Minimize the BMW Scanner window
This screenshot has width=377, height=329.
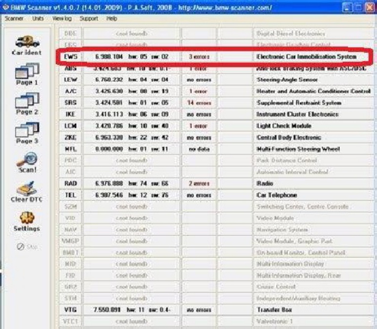coord(347,7)
